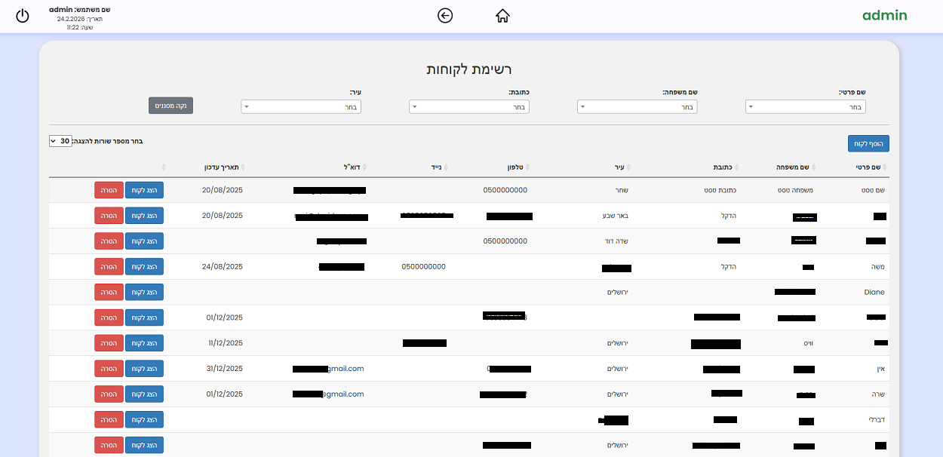View customer details for Diane
The image size is (943, 457).
click(x=144, y=293)
